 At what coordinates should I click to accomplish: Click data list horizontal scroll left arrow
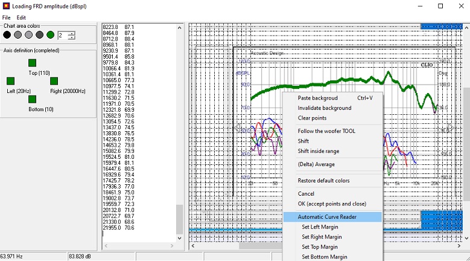[x=106, y=246]
